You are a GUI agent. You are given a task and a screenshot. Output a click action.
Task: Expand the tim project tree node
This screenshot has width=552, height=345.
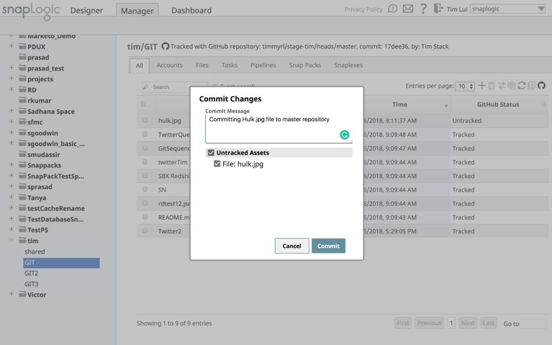pyautogui.click(x=11, y=240)
